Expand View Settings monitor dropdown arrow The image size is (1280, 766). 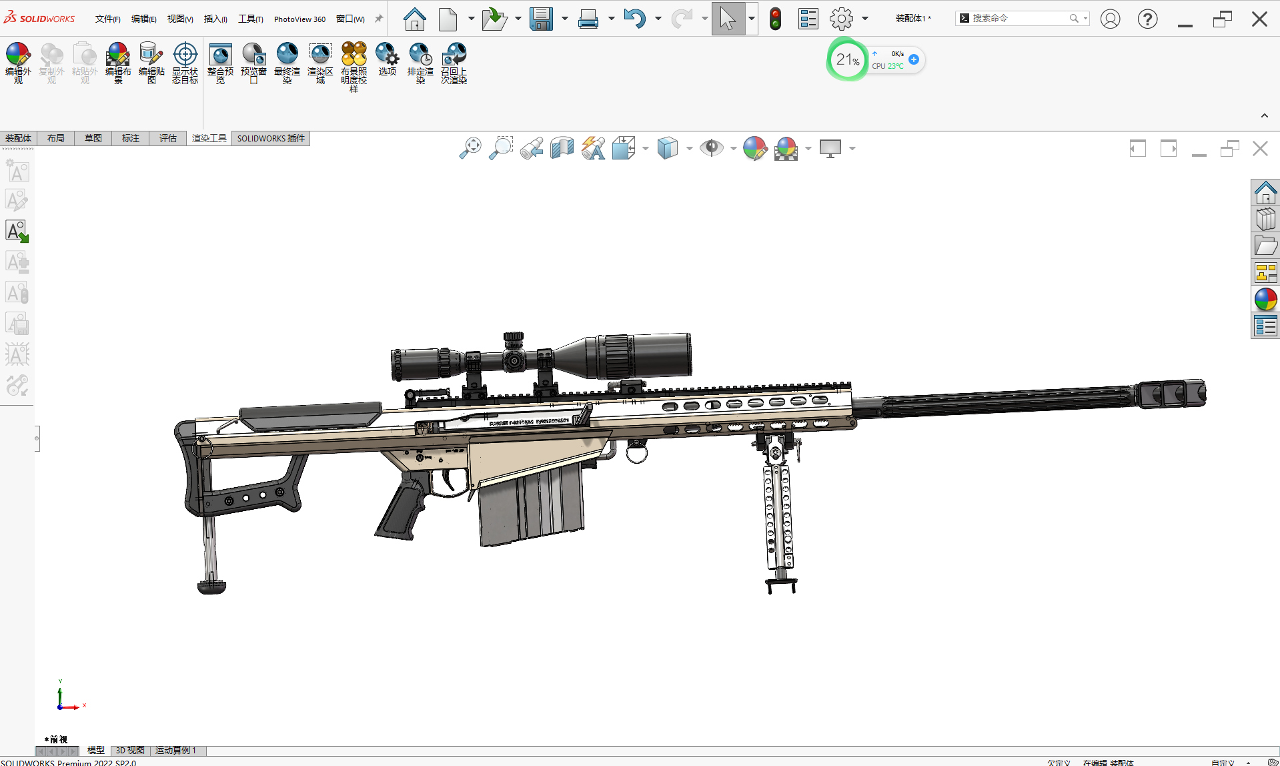(x=852, y=148)
